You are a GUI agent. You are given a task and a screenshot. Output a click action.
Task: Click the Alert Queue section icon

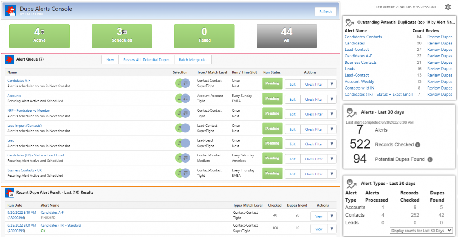[10, 59]
